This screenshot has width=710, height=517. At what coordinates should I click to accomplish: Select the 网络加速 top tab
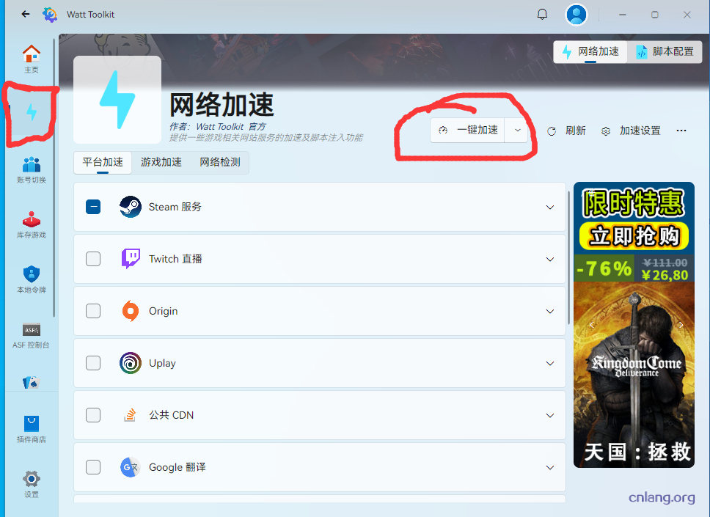click(x=590, y=51)
